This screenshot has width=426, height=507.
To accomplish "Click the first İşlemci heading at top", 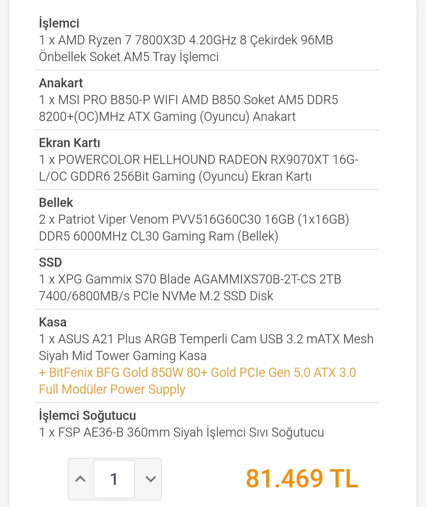I will coord(59,23).
